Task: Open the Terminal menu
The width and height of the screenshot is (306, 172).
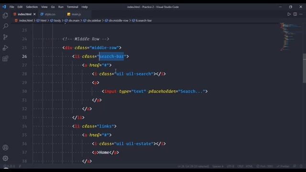Action: [x=72, y=7]
